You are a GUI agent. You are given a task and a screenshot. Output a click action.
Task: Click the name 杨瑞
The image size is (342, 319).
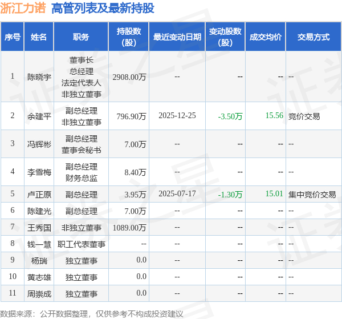coord(39,260)
